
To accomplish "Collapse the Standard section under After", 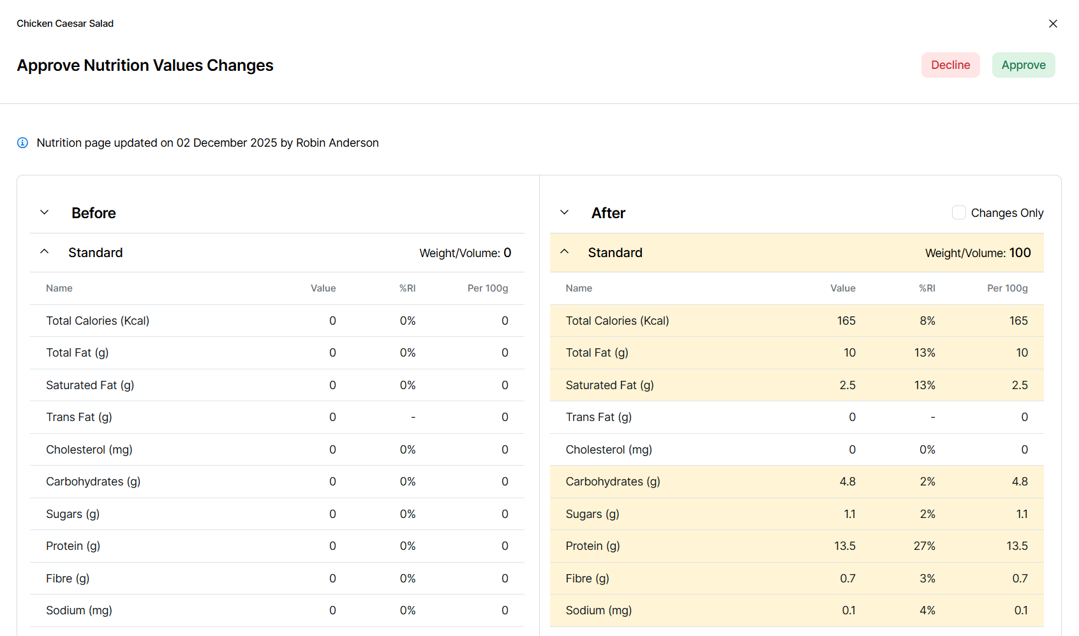I will click(564, 252).
